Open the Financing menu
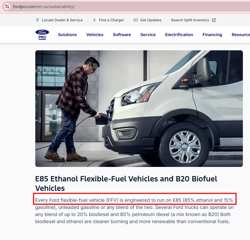The width and height of the screenshot is (250, 240). click(212, 35)
